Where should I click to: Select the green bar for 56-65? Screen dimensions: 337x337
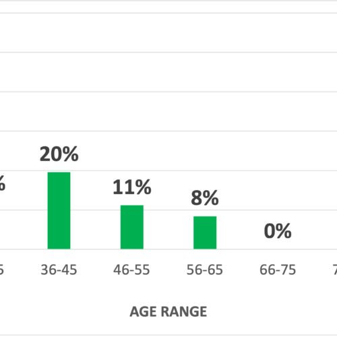point(205,233)
